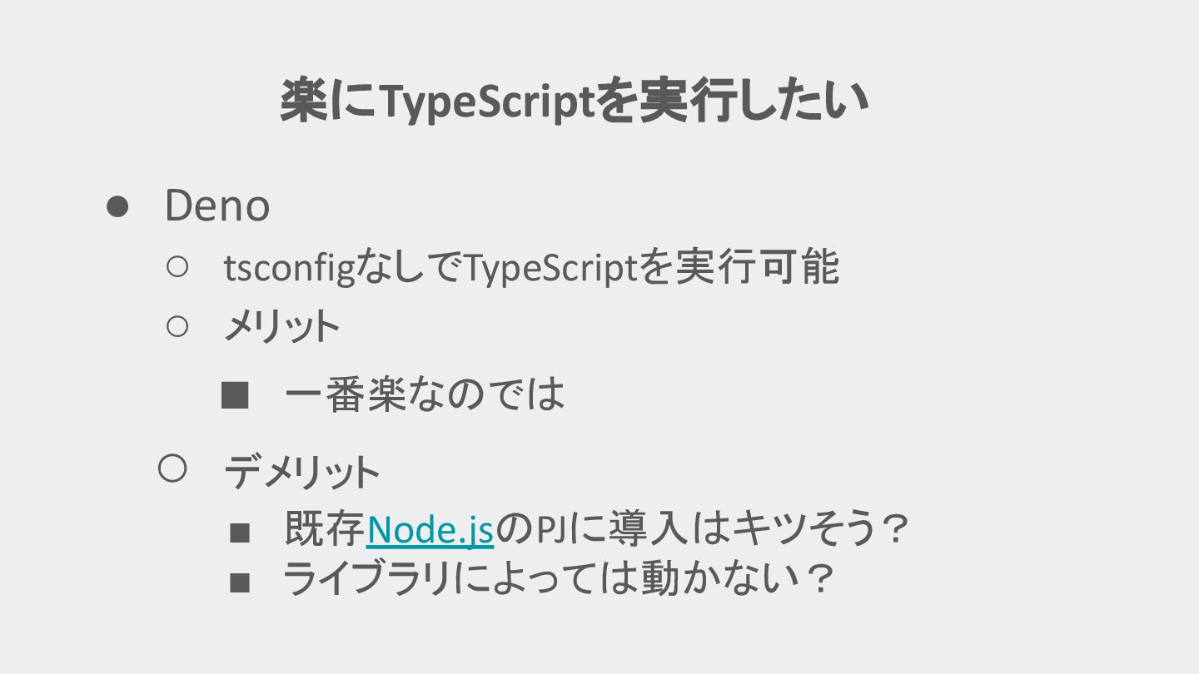Click the hollow circle bullet before メリット
Screen dimensions: 1199x674
coord(178,327)
